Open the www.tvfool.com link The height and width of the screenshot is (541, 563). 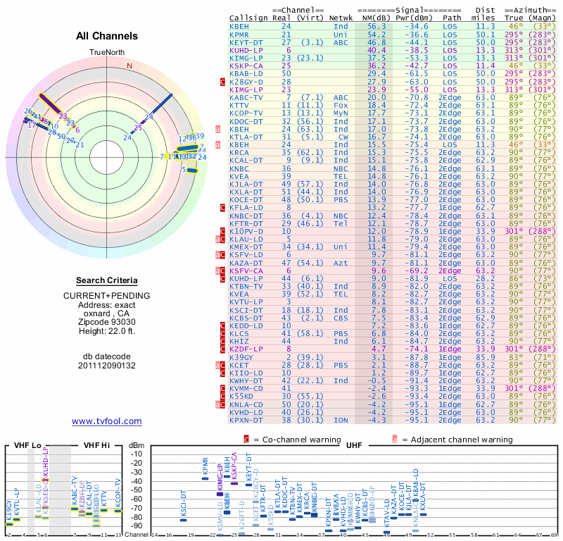pyautogui.click(x=107, y=421)
